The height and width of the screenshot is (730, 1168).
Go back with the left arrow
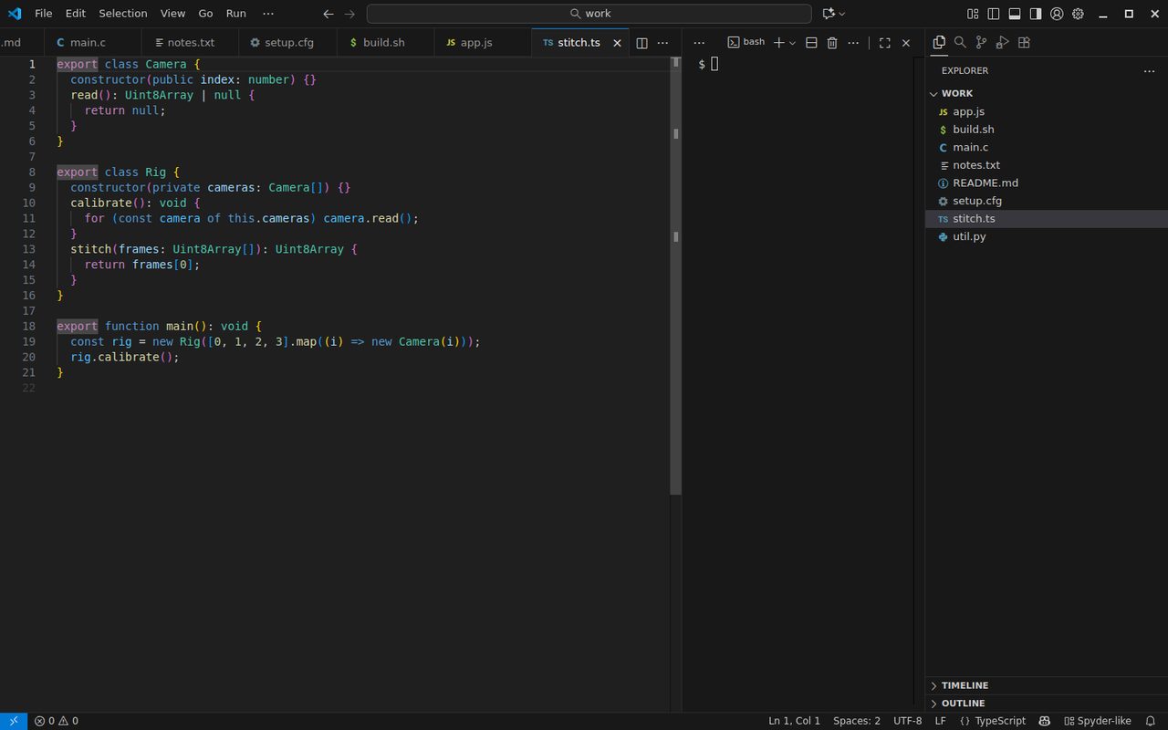[328, 14]
